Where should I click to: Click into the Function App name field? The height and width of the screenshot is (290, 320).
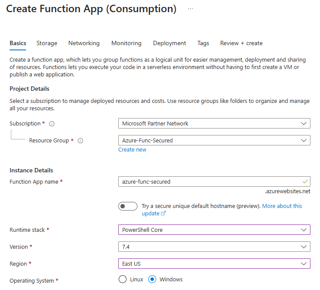tap(214, 181)
